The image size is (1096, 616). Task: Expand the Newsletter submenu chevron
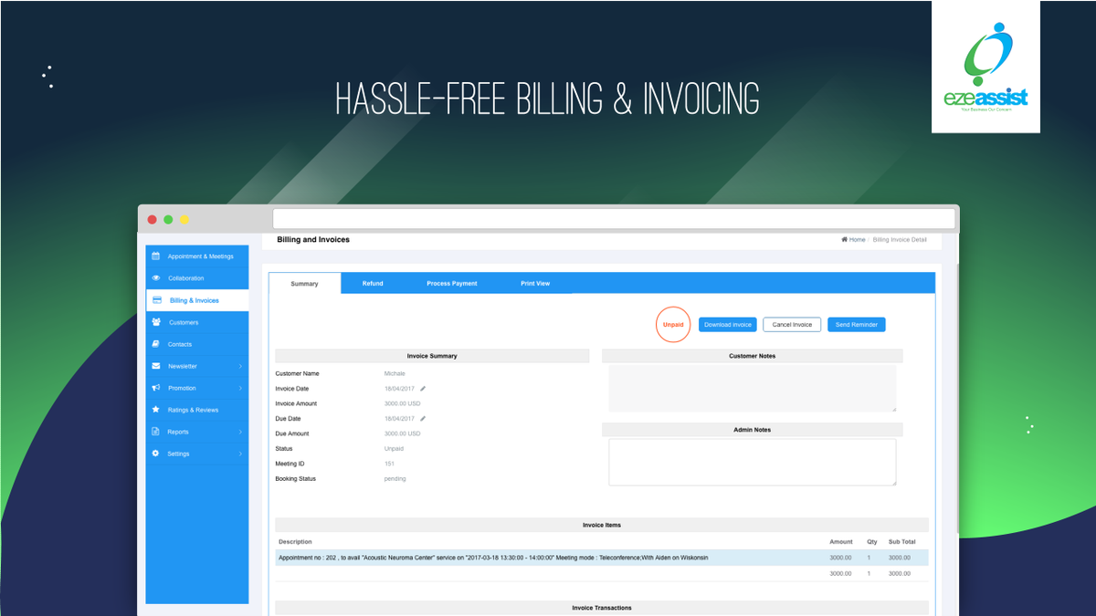241,366
